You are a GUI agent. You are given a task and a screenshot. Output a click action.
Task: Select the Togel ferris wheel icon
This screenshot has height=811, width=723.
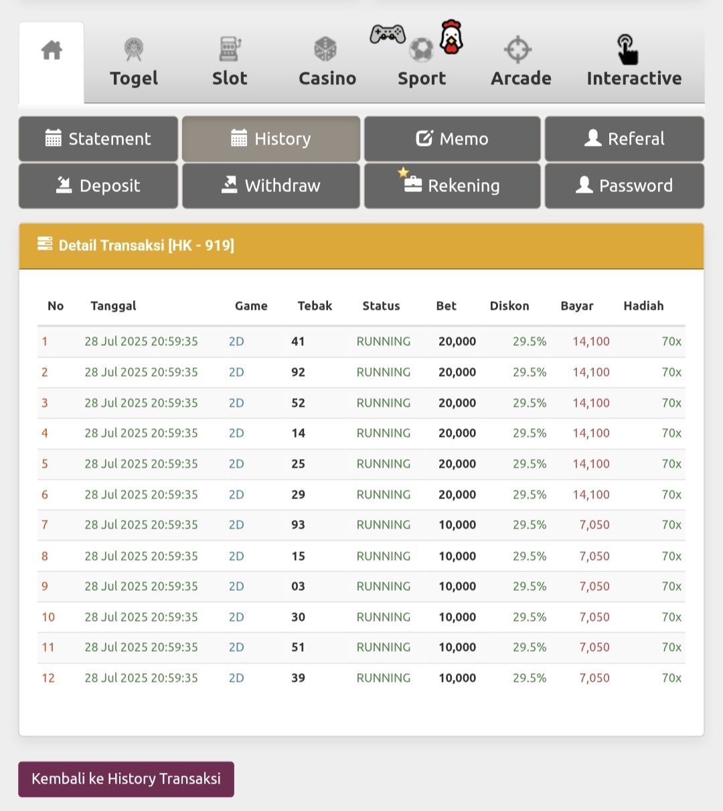pyautogui.click(x=134, y=49)
